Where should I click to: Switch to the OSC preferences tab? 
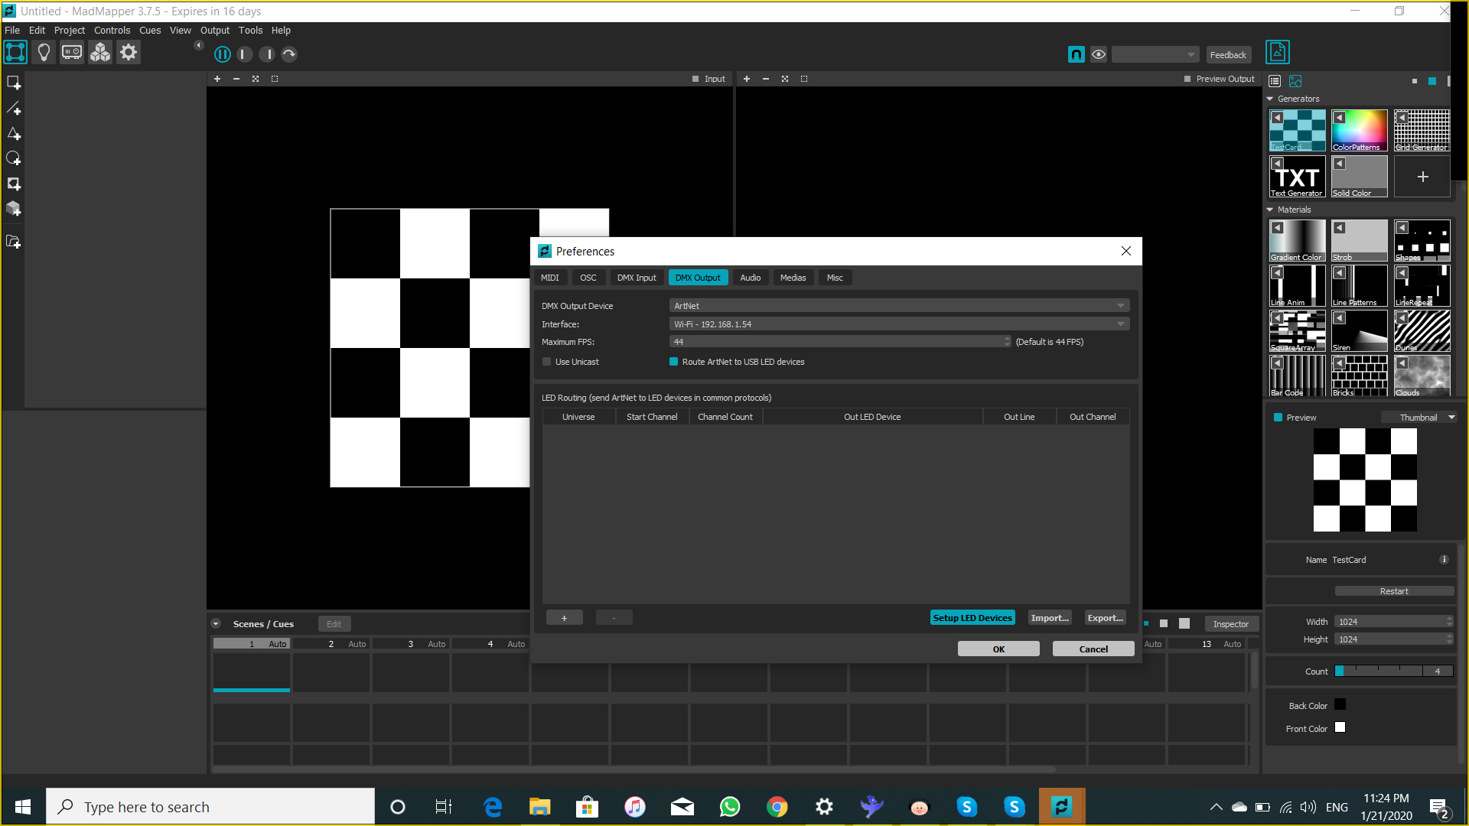point(587,276)
